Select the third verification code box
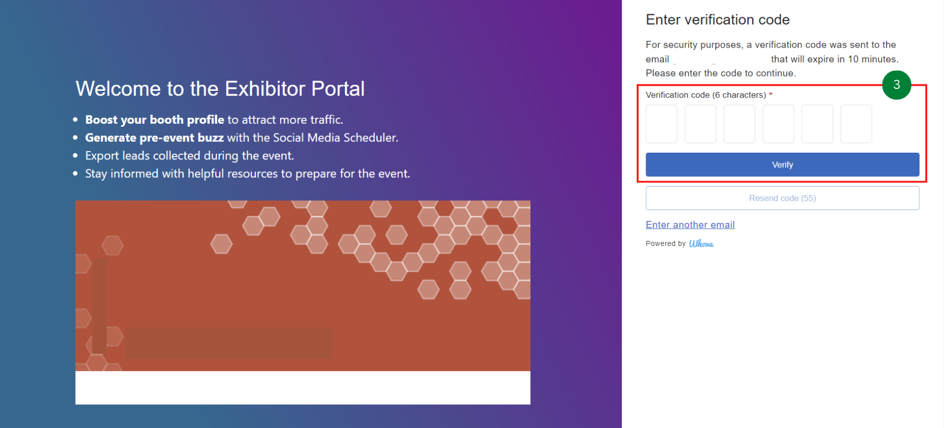944x428 pixels. (x=739, y=124)
